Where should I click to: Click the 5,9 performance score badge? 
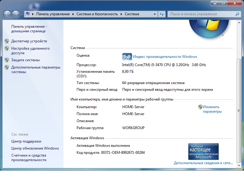pyautogui.click(x=127, y=57)
